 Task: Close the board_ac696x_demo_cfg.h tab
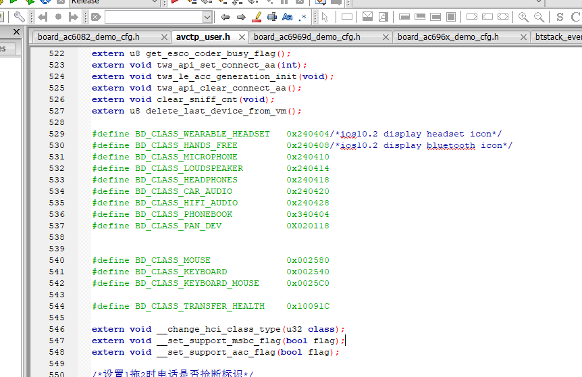(x=523, y=37)
